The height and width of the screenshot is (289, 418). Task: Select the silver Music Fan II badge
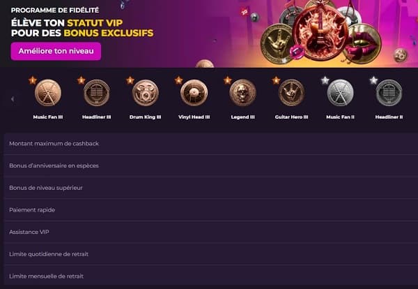click(x=340, y=93)
